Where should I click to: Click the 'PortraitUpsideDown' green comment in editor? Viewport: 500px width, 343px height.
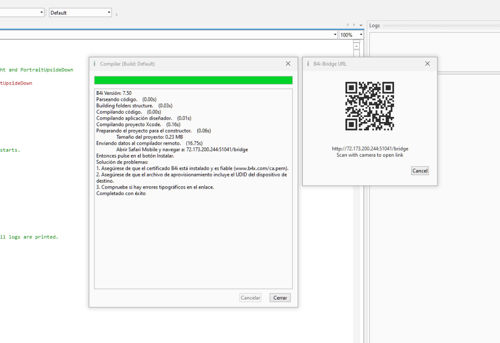[x=47, y=70]
